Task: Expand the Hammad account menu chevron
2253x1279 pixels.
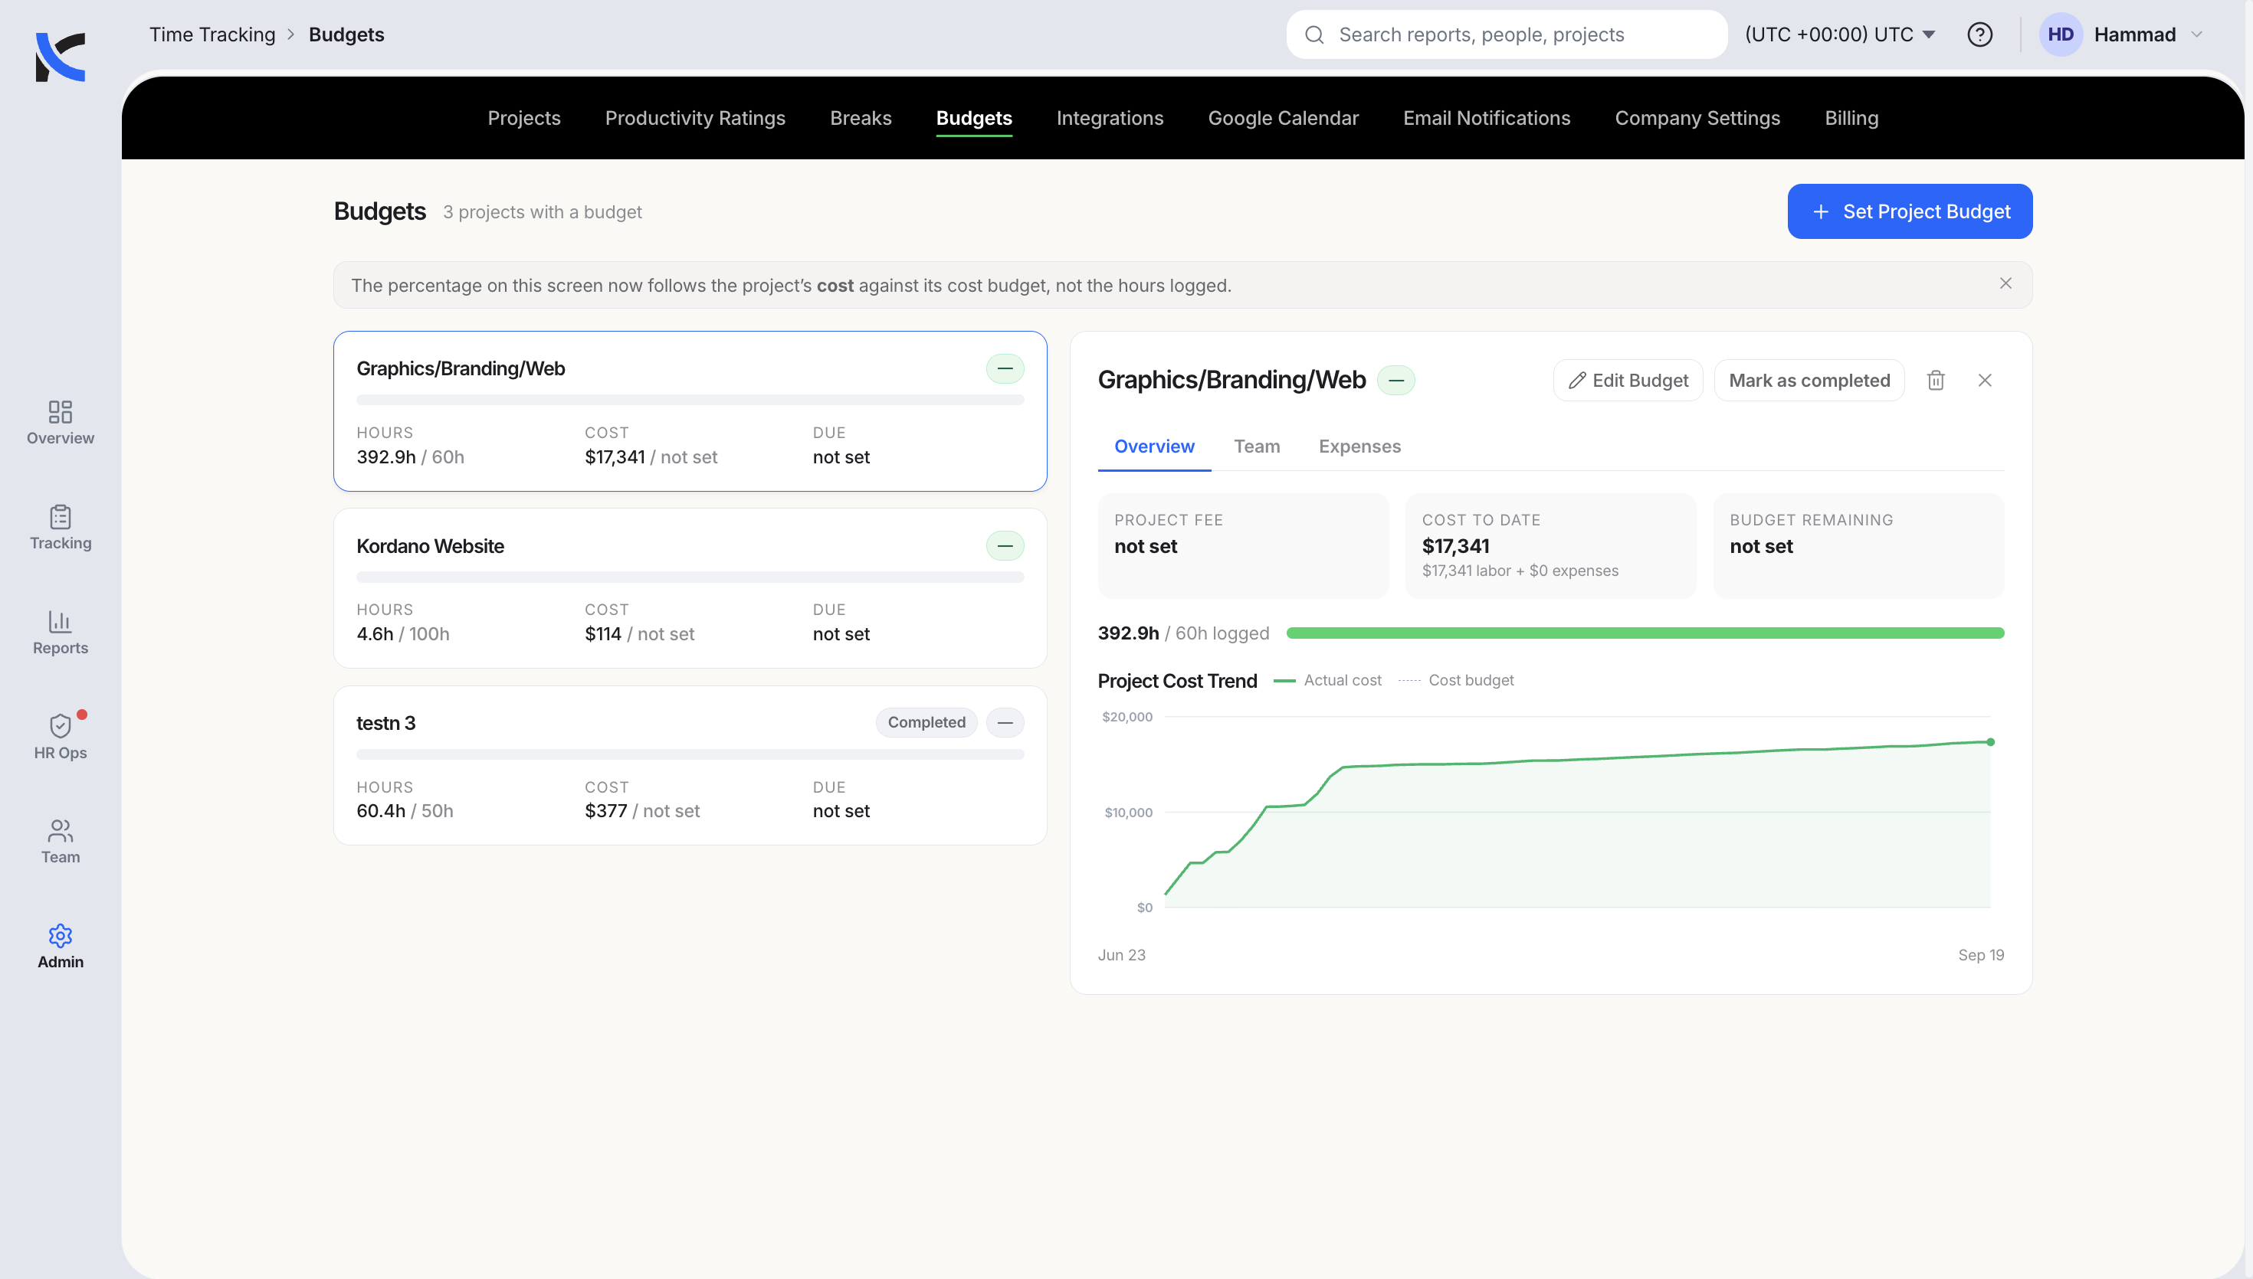Action: (2198, 34)
